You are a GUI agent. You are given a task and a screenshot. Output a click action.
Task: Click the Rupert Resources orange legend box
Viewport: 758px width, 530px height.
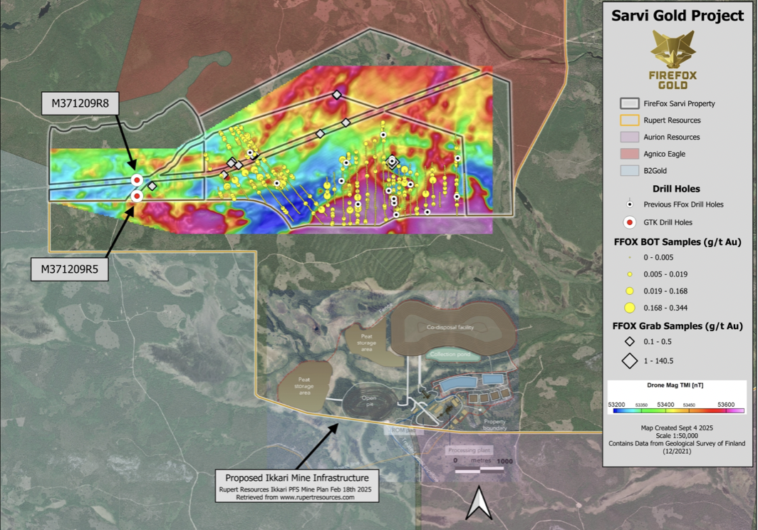coord(630,120)
